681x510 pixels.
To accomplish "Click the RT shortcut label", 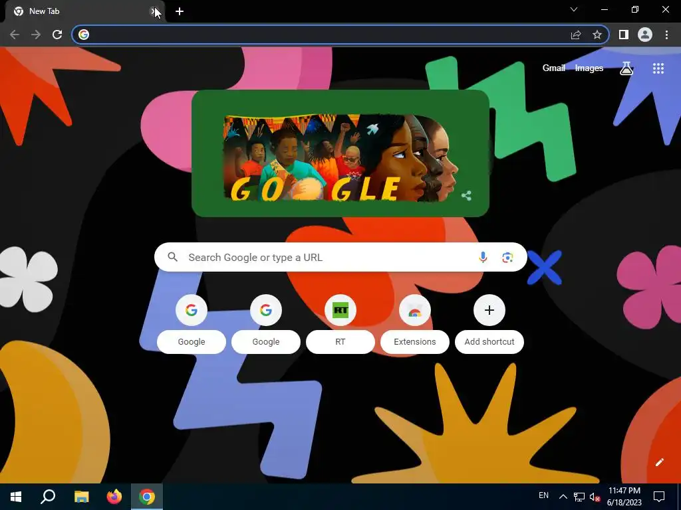I will (x=340, y=342).
